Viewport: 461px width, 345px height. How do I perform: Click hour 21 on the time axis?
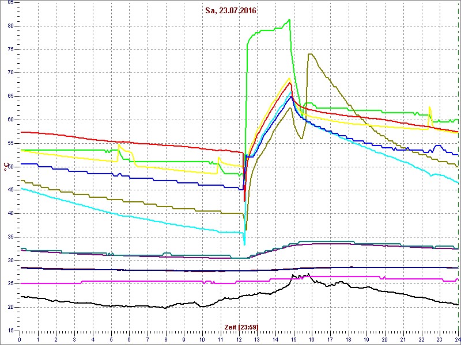(403, 339)
